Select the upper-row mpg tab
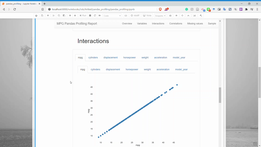 click(x=80, y=58)
